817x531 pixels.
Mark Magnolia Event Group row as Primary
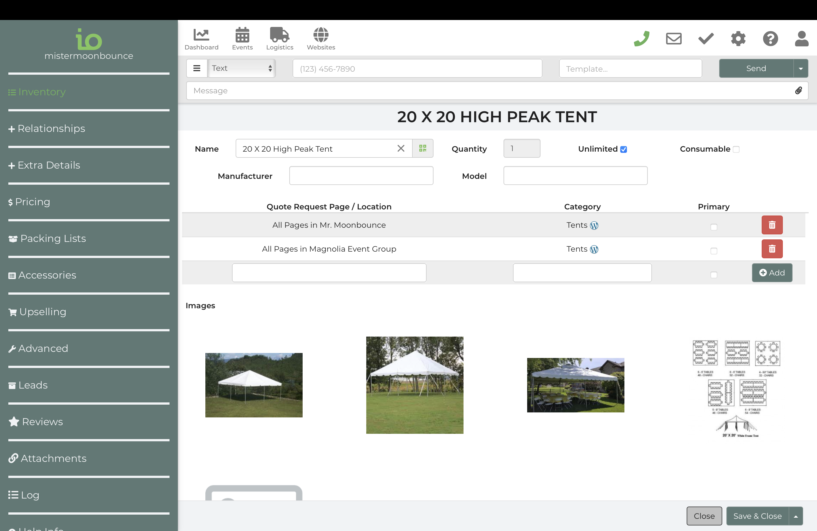714,251
